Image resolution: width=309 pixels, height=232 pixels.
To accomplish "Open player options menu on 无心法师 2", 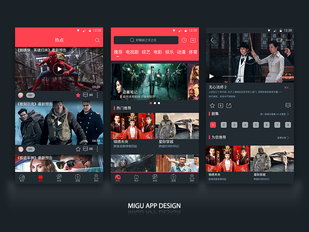I will [288, 40].
